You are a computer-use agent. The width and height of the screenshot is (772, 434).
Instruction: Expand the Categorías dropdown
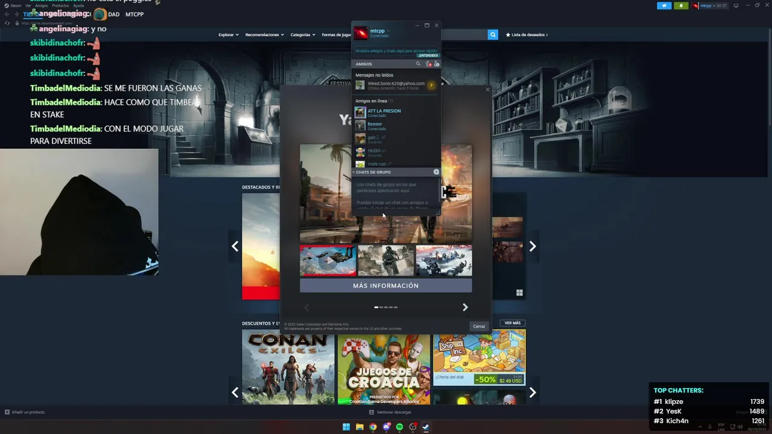tap(303, 35)
